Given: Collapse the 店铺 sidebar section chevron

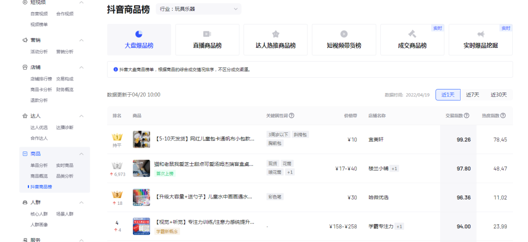Looking at the screenshot, I should (81, 67).
